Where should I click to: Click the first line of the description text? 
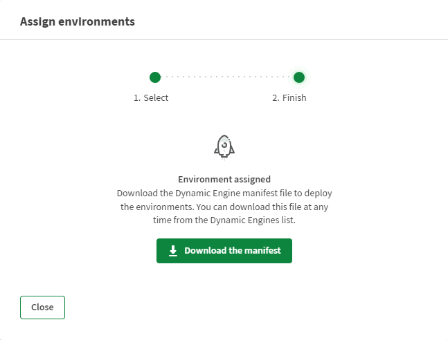click(224, 193)
